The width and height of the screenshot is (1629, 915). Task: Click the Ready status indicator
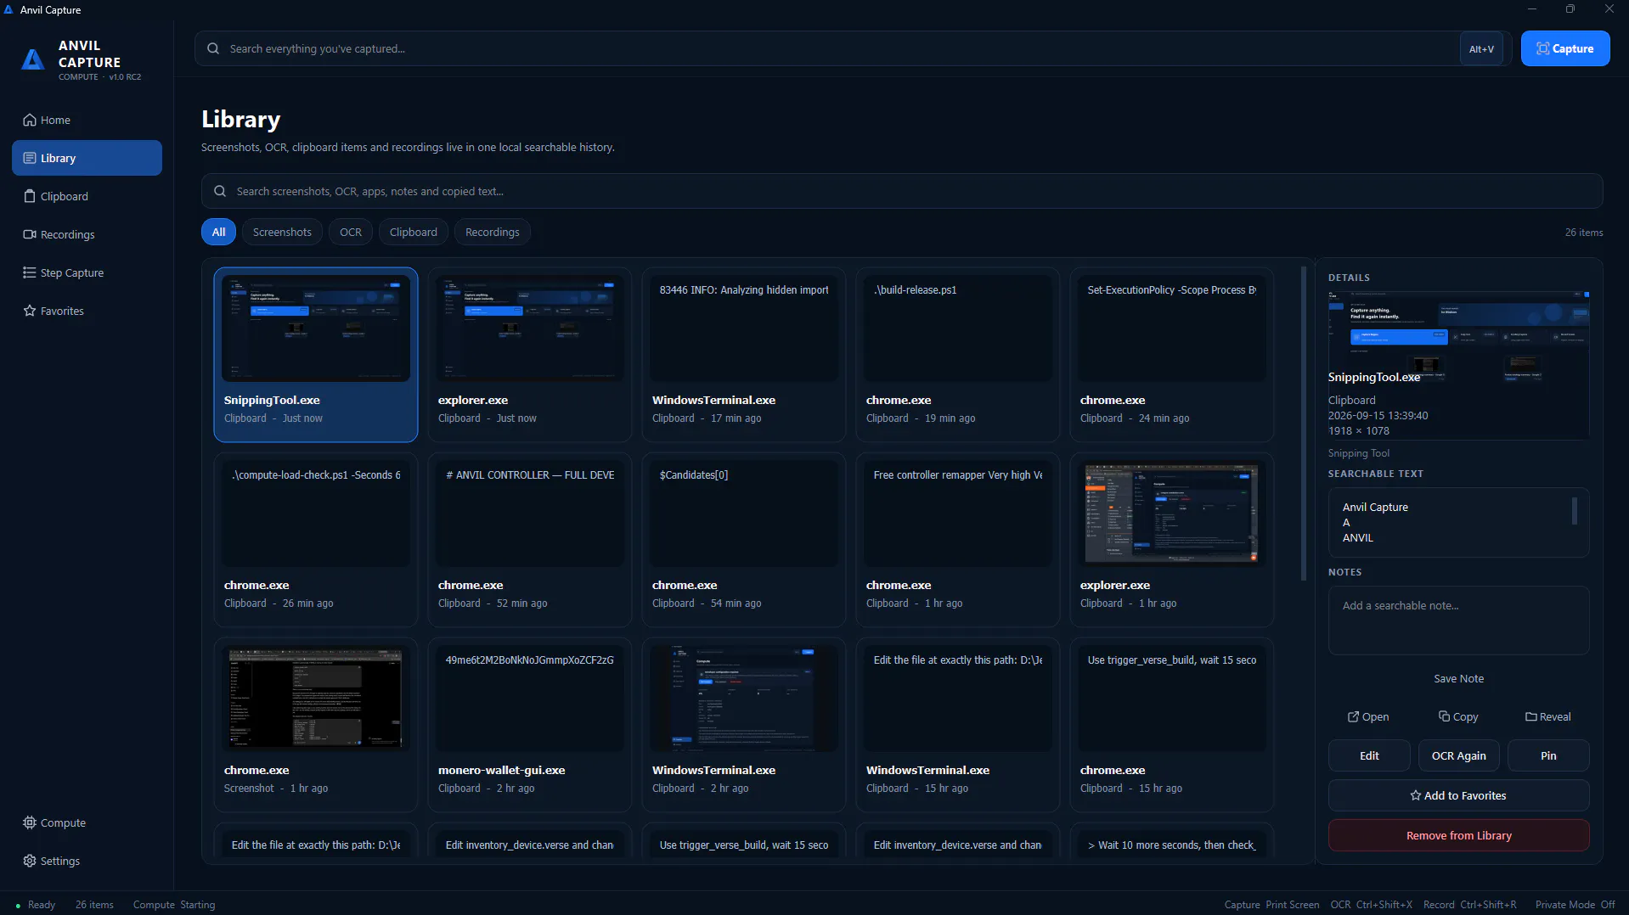(36, 905)
